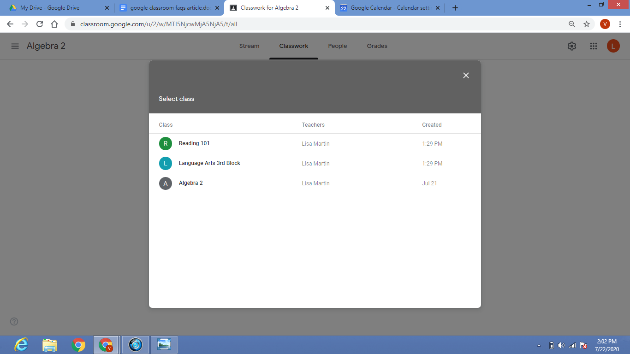Open the browser home page

[x=54, y=24]
